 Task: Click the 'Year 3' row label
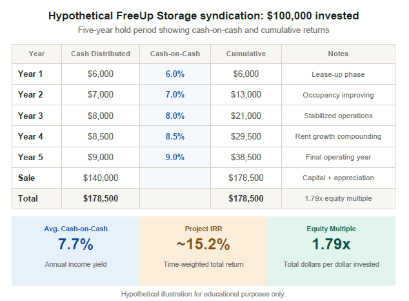pos(30,116)
